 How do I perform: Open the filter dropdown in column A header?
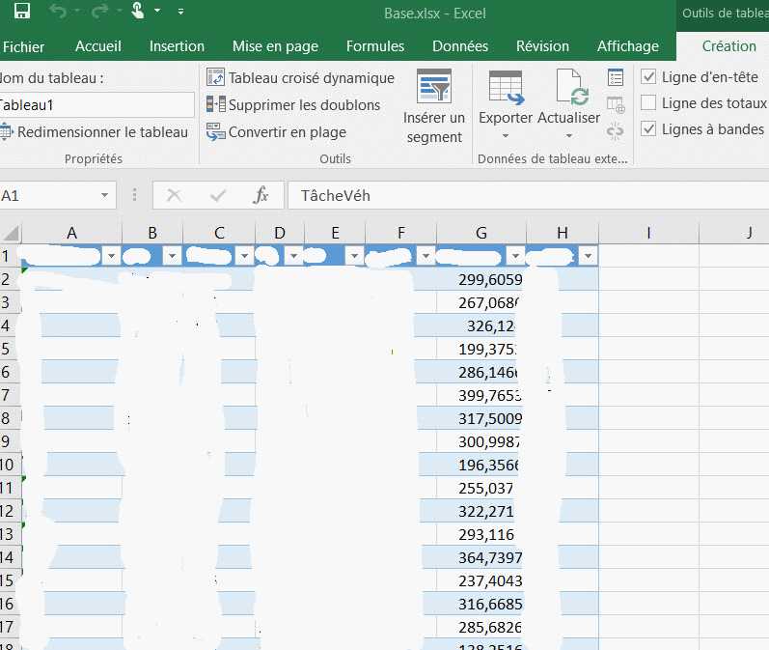[112, 256]
